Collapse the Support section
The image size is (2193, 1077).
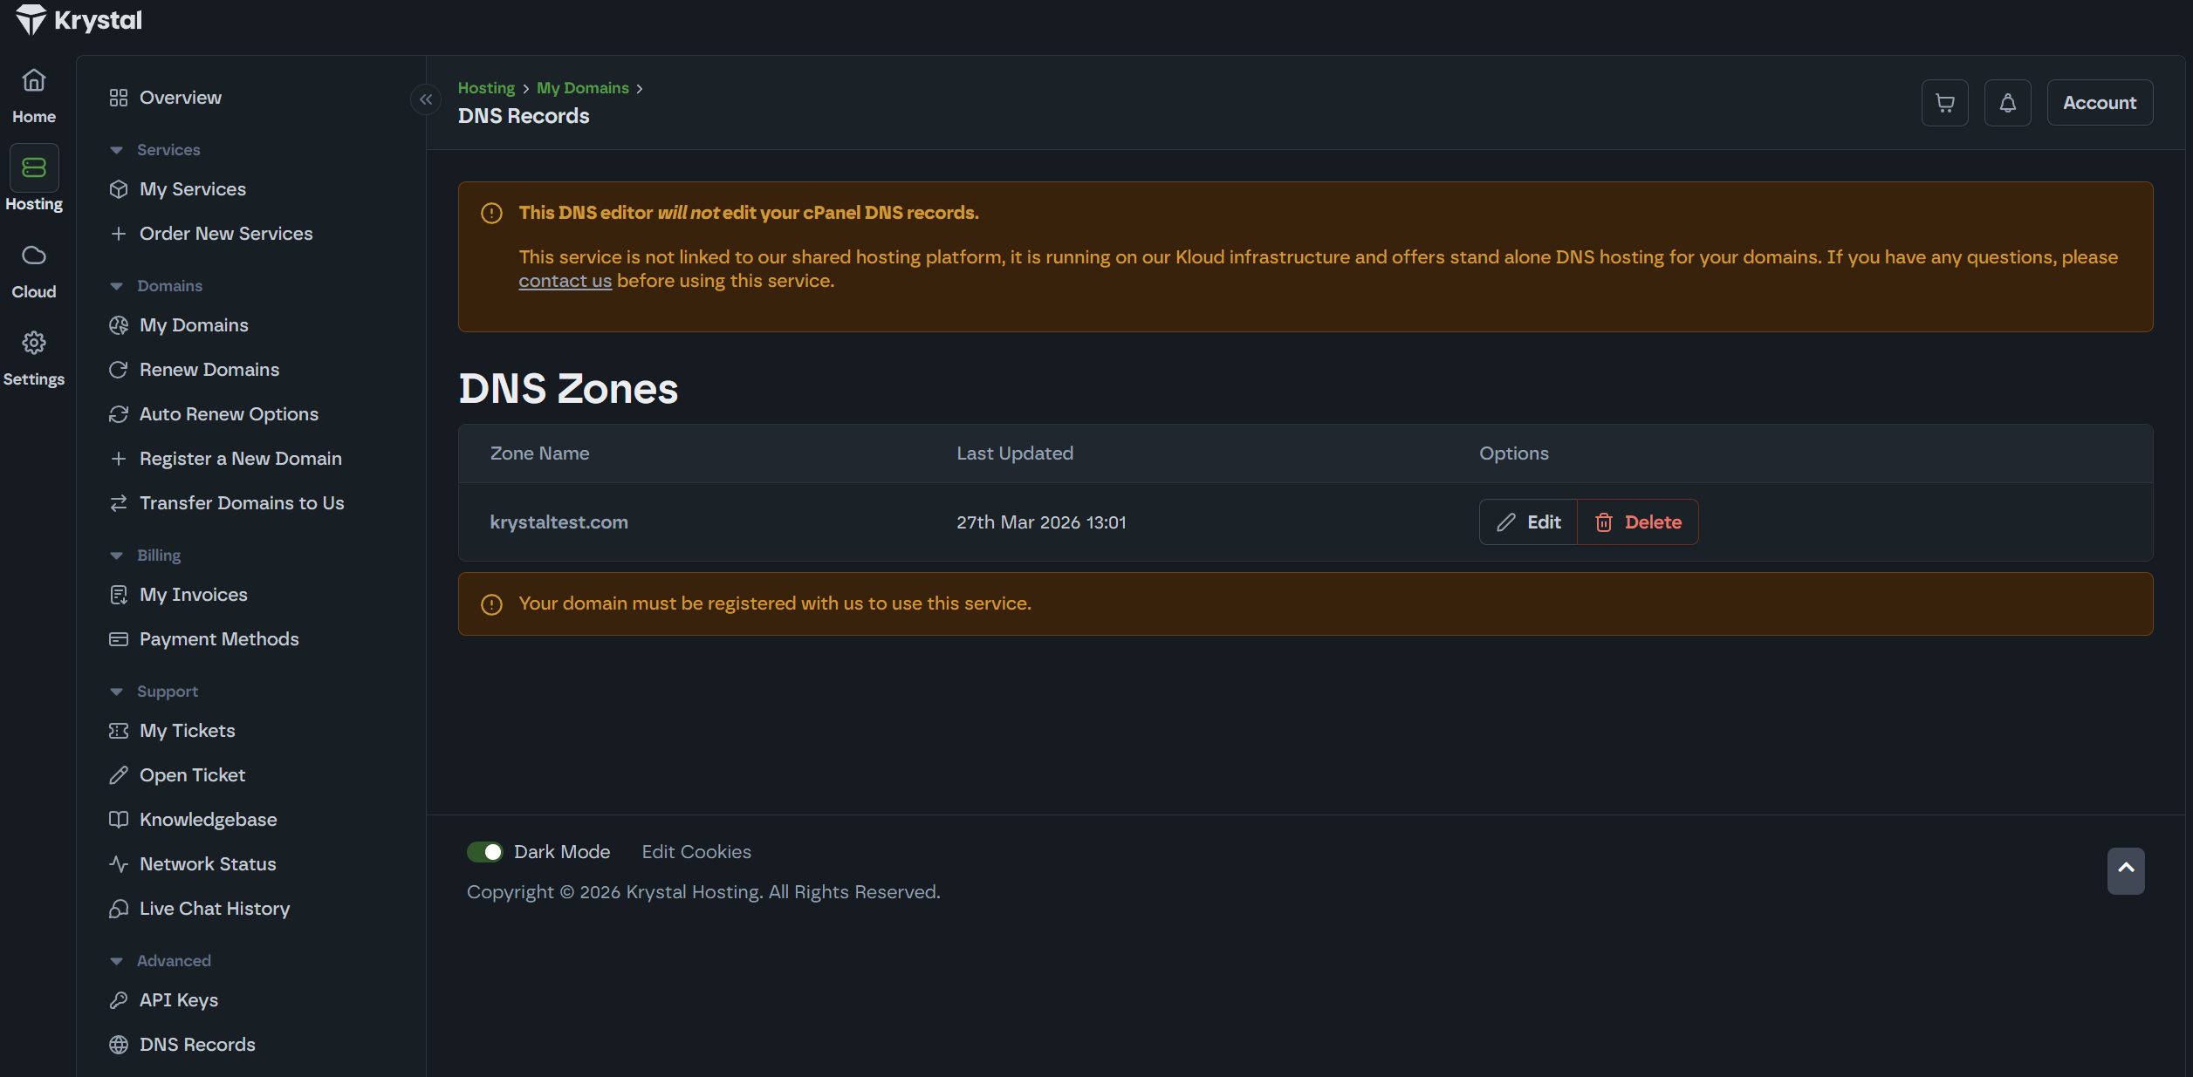tap(117, 692)
